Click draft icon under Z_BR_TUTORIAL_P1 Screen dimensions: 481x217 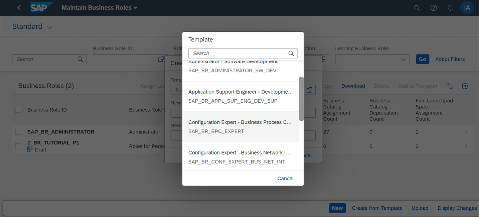[x=30, y=149]
